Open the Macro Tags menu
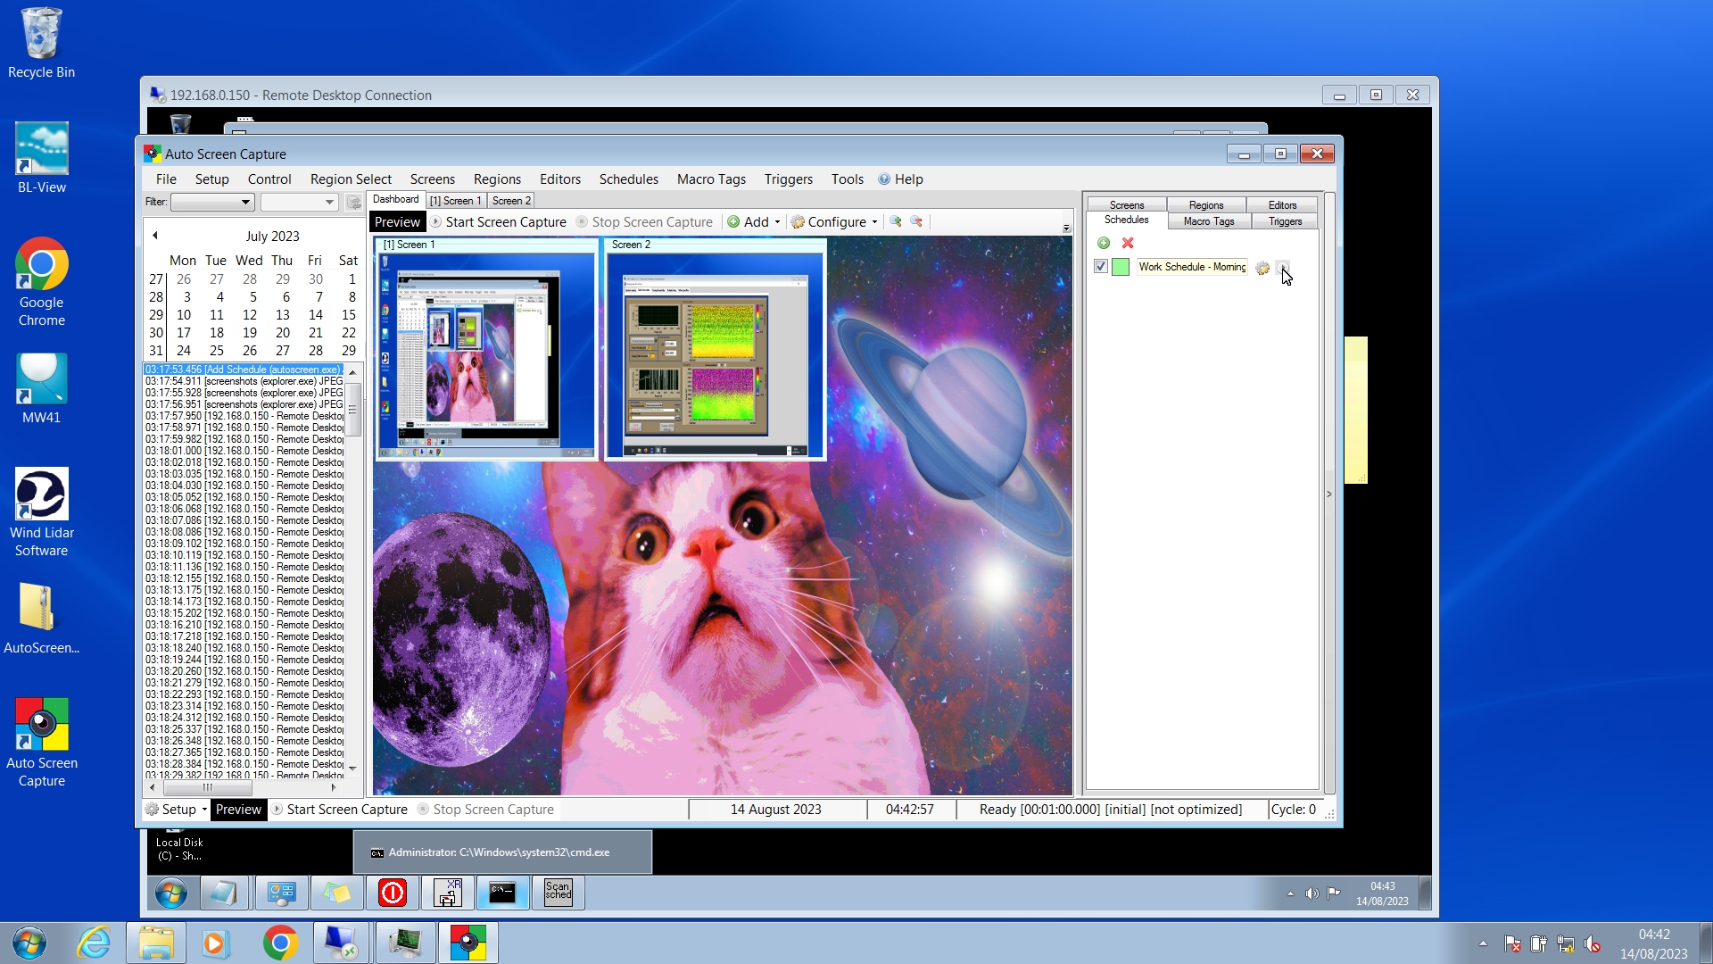The height and width of the screenshot is (964, 1713). (x=710, y=179)
